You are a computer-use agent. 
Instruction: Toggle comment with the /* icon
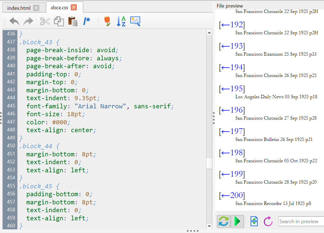point(87,21)
